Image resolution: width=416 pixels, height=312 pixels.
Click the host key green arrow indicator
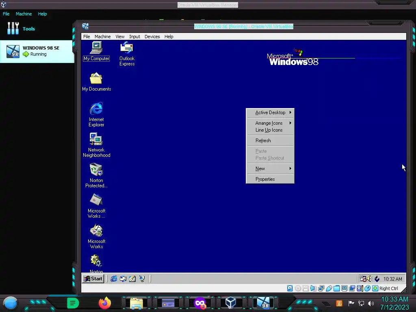point(375,288)
